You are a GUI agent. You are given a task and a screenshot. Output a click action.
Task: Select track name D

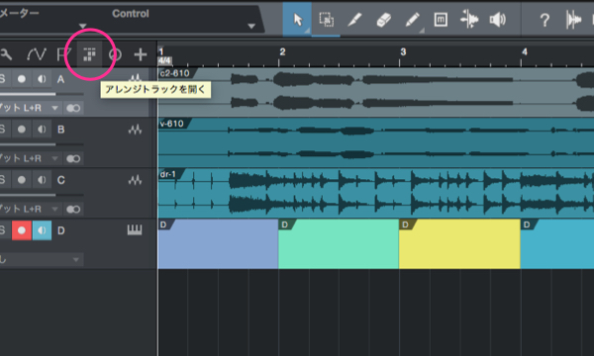[x=61, y=230]
